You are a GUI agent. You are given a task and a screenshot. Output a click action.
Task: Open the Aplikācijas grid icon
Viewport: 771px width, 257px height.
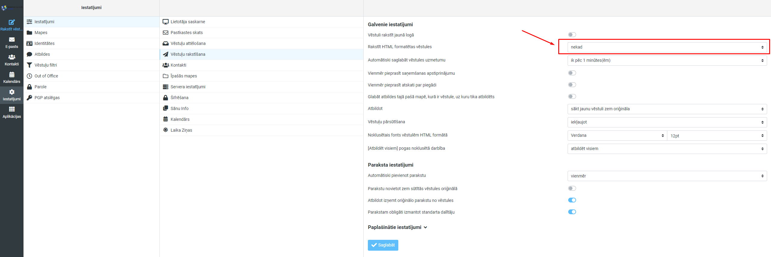11,112
